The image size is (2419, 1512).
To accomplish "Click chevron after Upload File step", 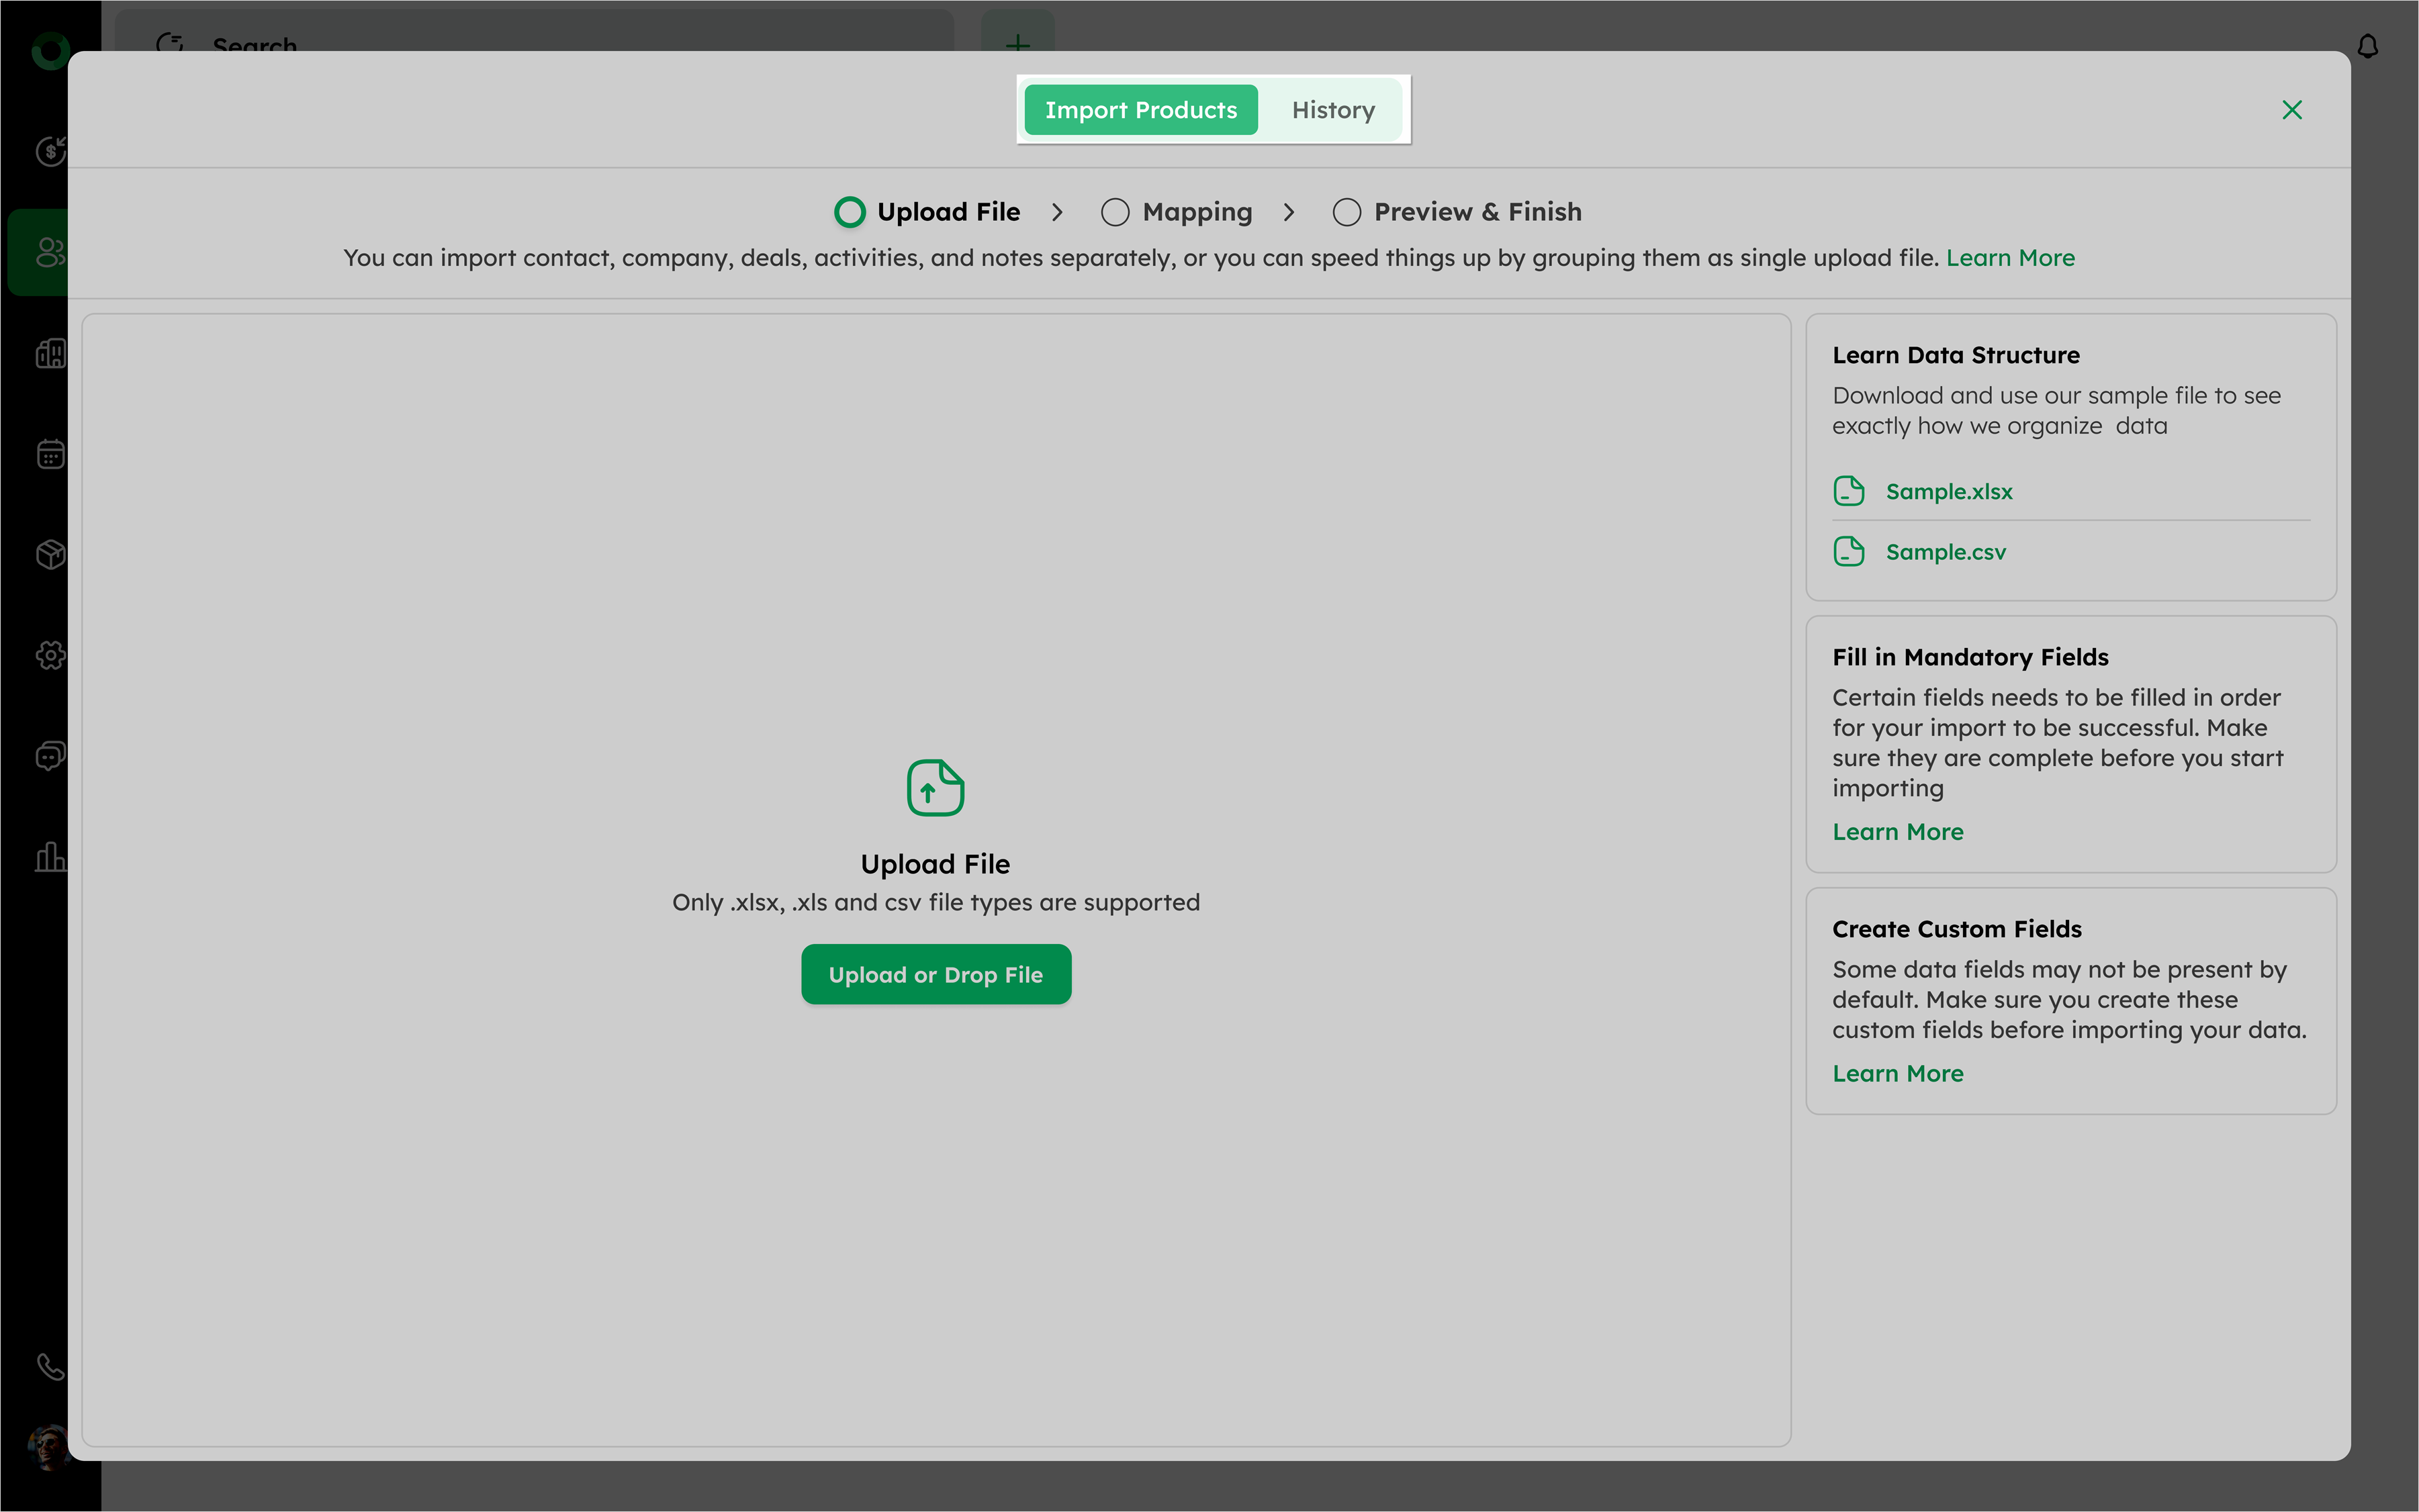I will point(1057,212).
